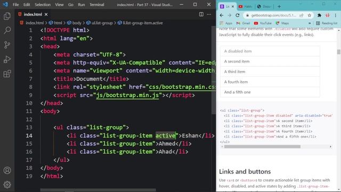Place cursor on line 16 'Ahad' text

pyautogui.click(x=165, y=151)
